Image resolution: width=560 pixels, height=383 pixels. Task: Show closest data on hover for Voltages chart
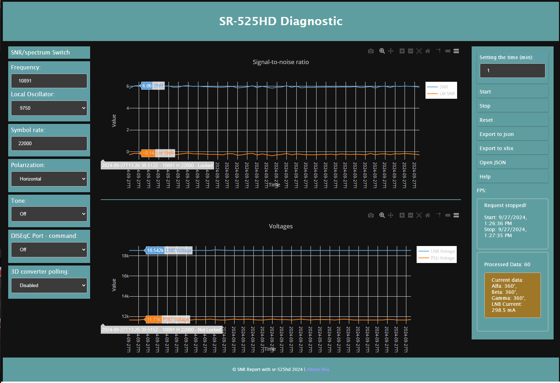pyautogui.click(x=448, y=215)
